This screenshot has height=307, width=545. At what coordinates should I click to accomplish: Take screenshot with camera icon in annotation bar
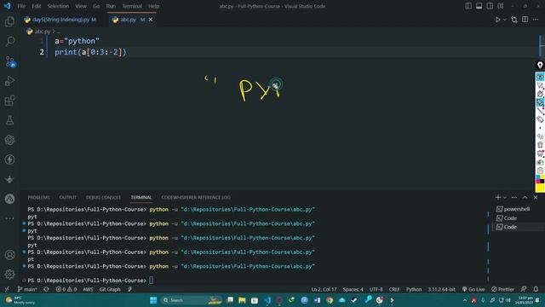click(x=540, y=162)
